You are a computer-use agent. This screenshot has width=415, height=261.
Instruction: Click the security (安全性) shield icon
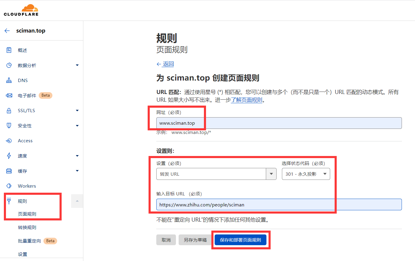9,126
